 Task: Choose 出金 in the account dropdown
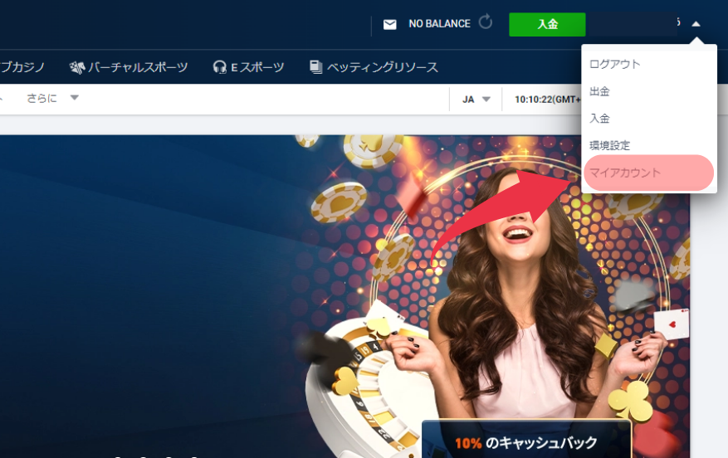[x=599, y=91]
